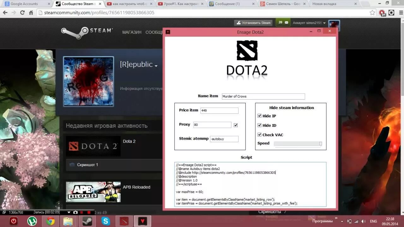Click the Chrome home icon
404x227 pixels.
[31, 13]
